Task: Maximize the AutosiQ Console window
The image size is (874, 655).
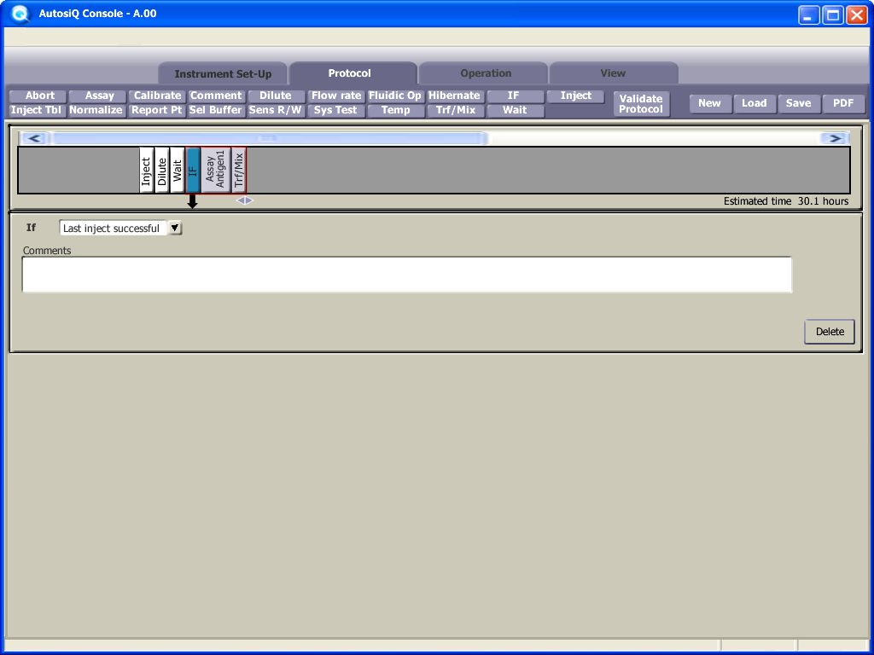Action: tap(833, 15)
